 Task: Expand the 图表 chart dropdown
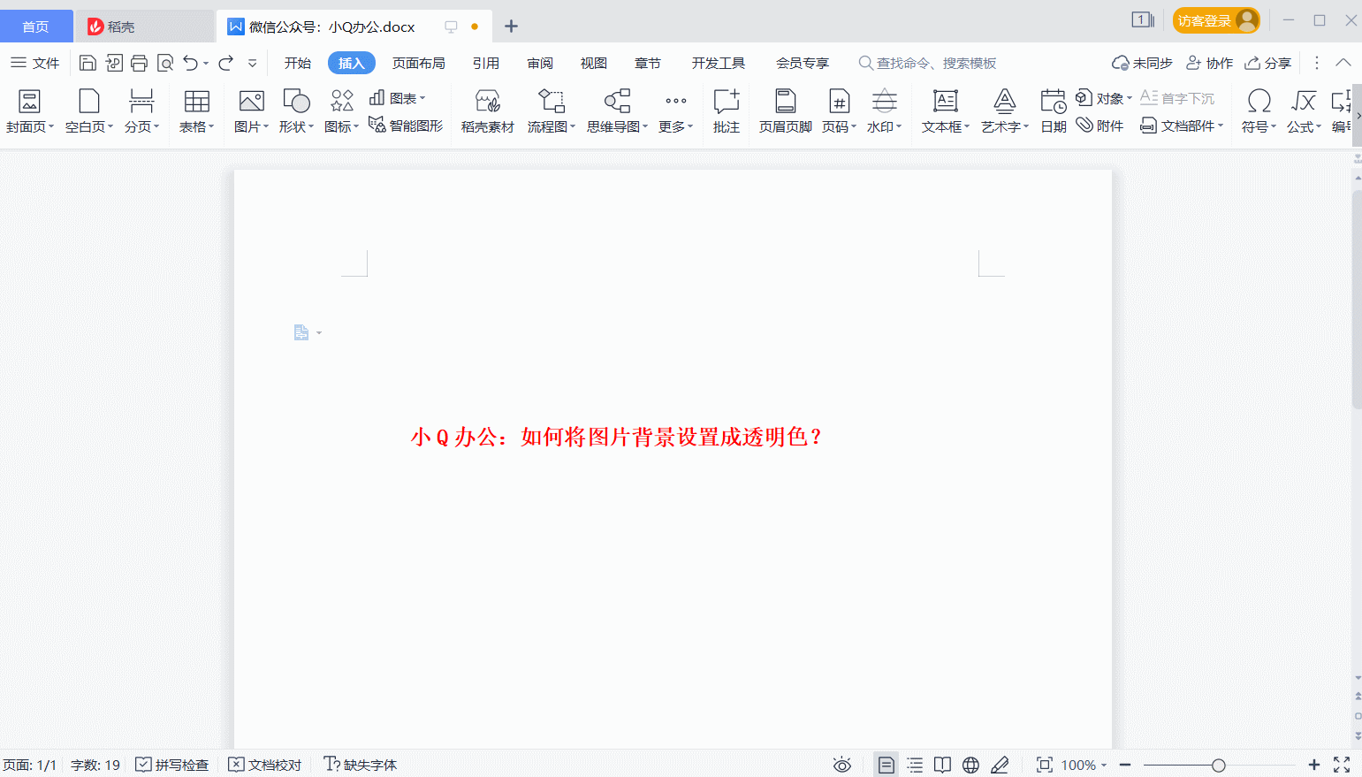pos(399,97)
